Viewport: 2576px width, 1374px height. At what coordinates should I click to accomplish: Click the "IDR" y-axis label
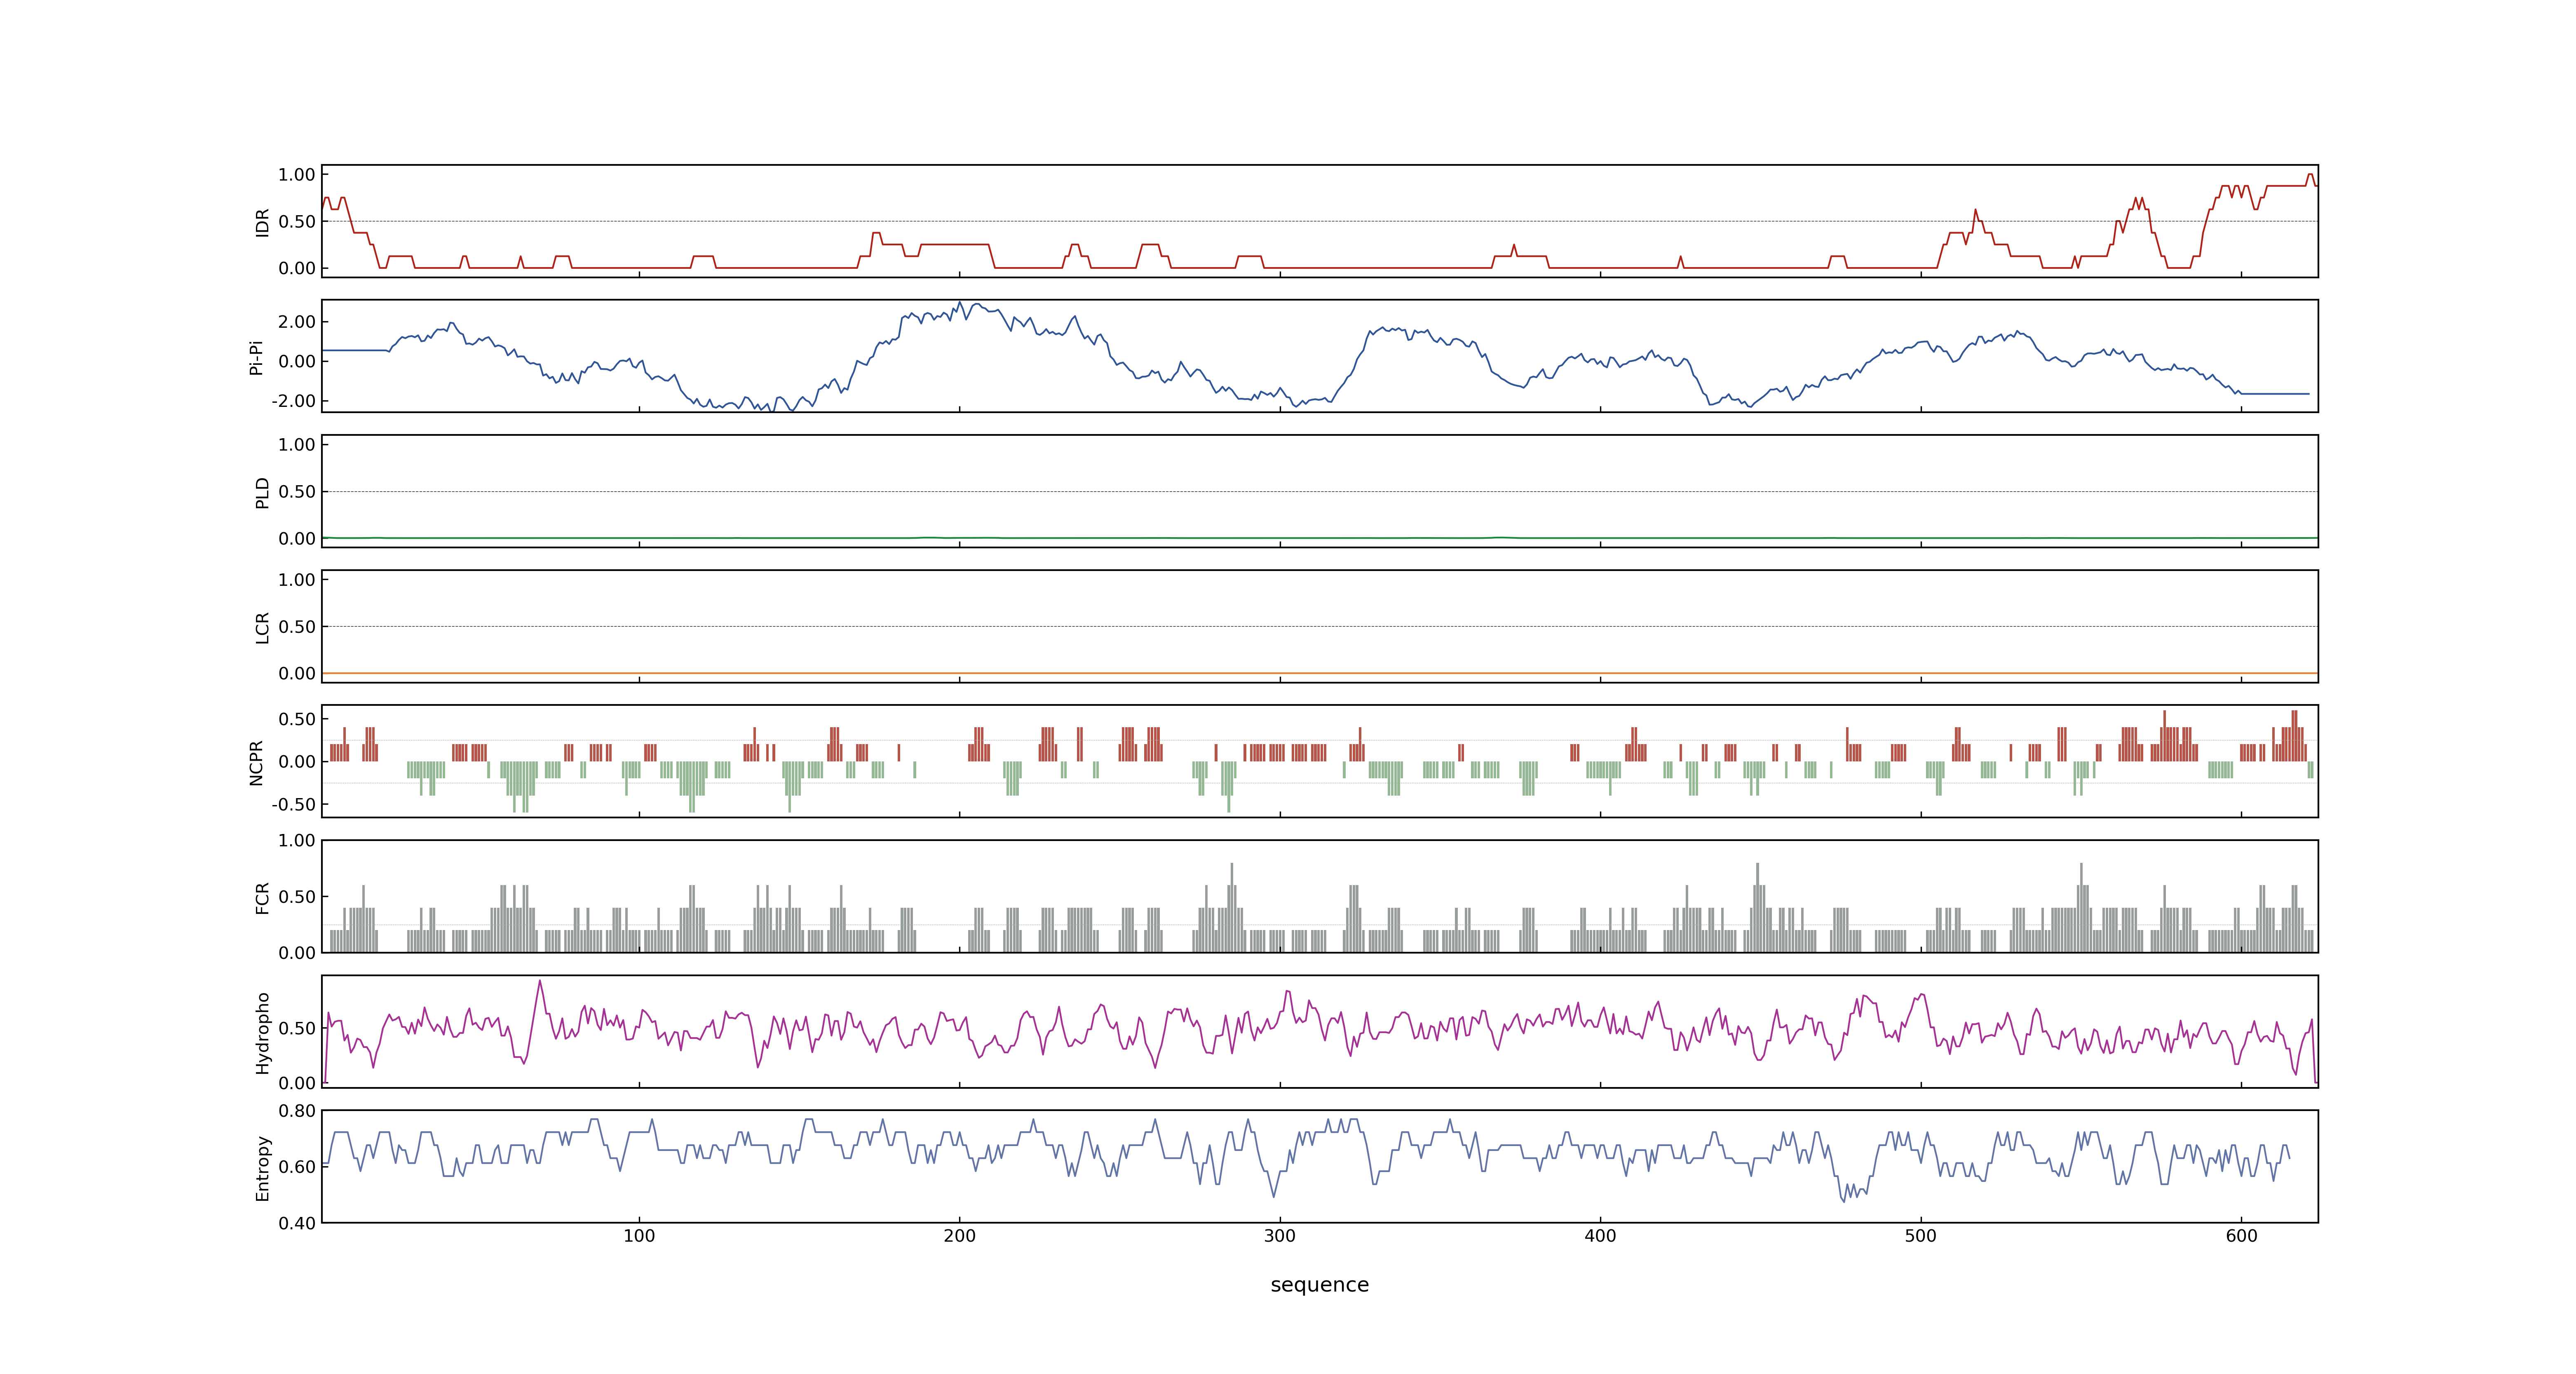pyautogui.click(x=262, y=222)
